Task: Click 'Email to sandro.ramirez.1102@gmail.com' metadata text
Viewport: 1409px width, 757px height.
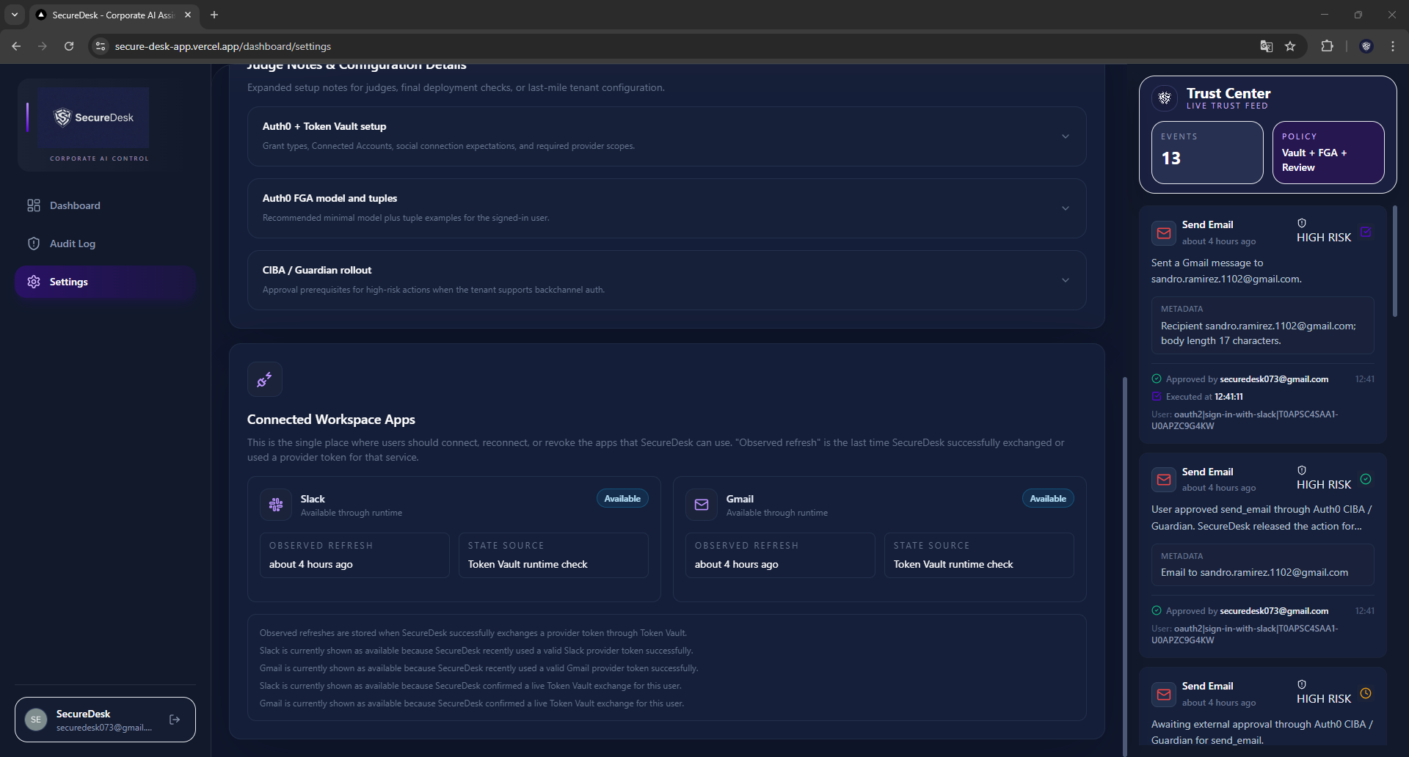Action: (1254, 572)
